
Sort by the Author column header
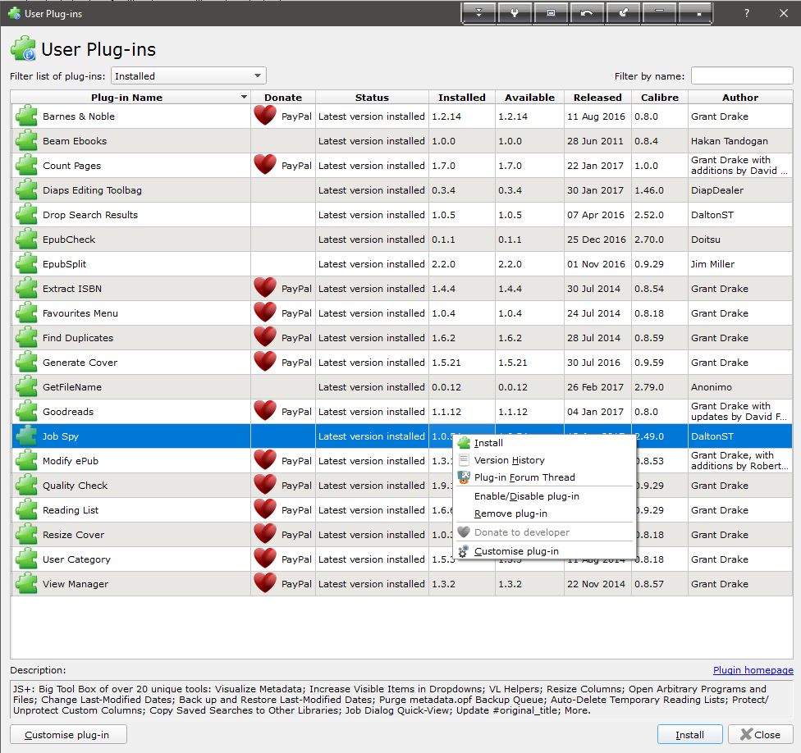click(740, 97)
